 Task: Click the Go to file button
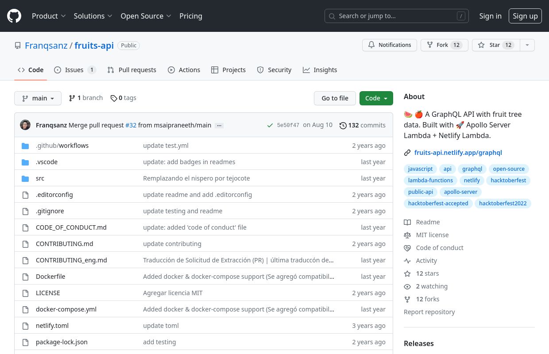[x=335, y=98]
